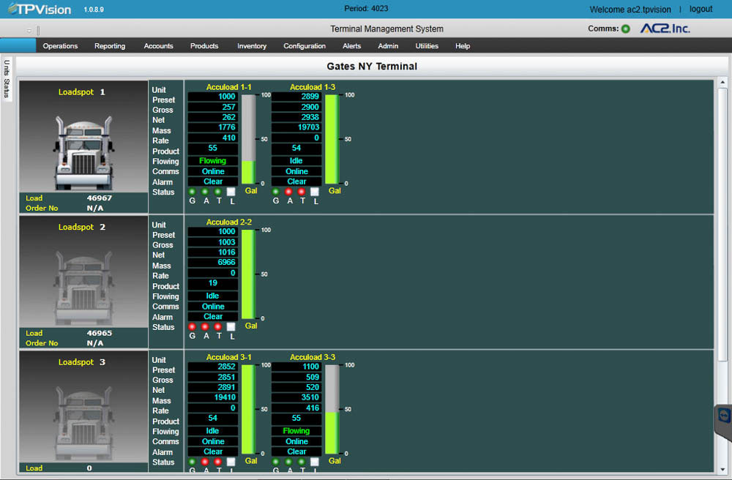Click the logout link

click(x=701, y=9)
